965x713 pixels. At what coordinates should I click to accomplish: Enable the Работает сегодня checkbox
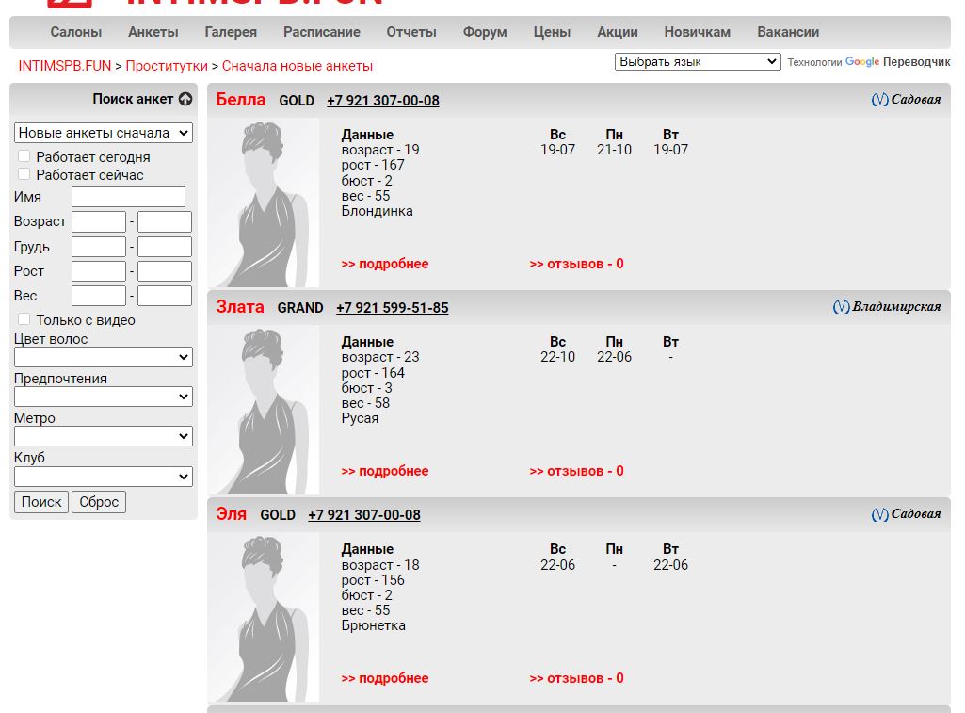pos(24,156)
